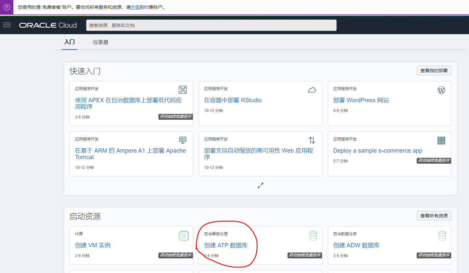Click 符合始终免费条件 badge on APEX card
The image size is (469, 273).
pos(176,116)
